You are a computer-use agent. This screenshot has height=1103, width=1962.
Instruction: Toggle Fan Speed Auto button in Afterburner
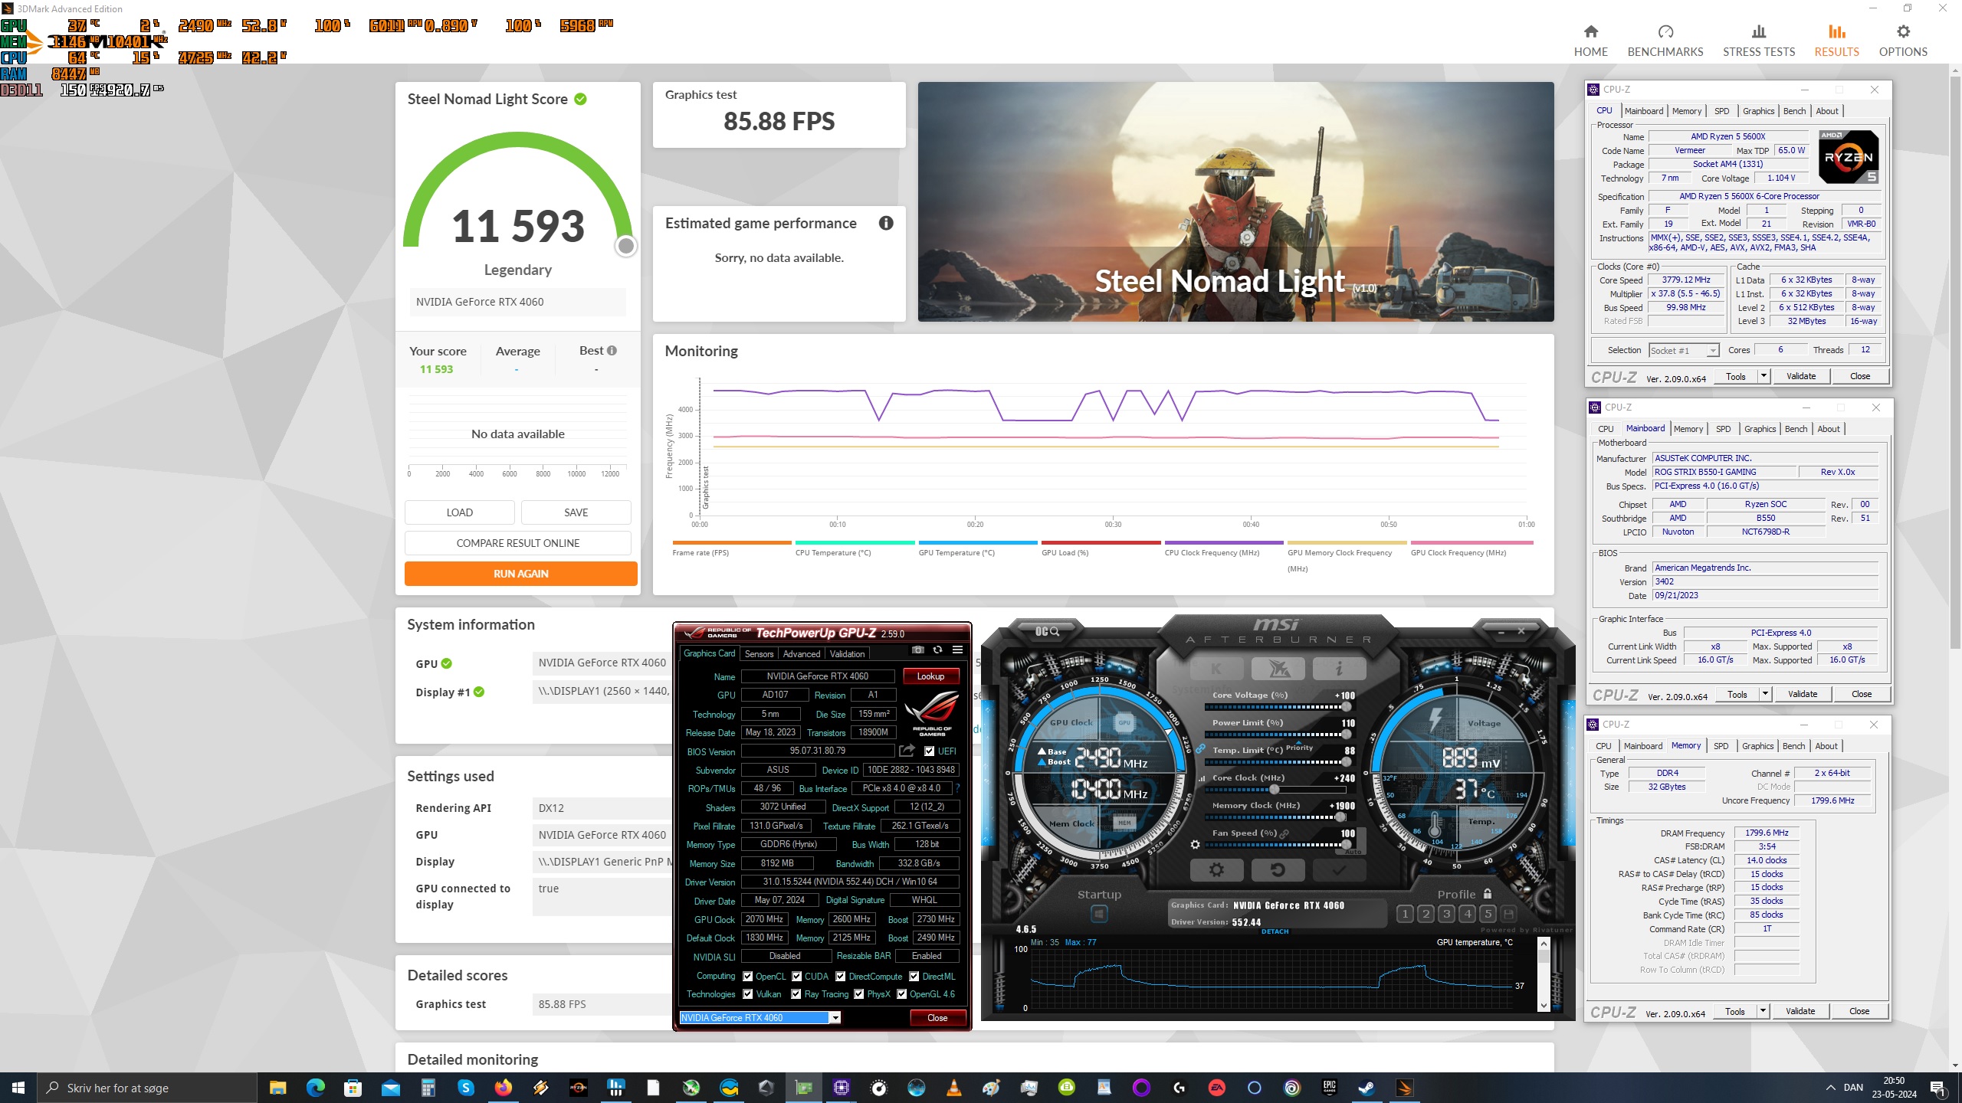click(1353, 853)
